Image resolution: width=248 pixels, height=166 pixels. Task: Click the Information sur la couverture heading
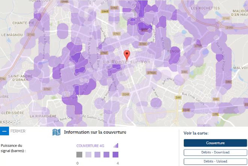(x=95, y=132)
